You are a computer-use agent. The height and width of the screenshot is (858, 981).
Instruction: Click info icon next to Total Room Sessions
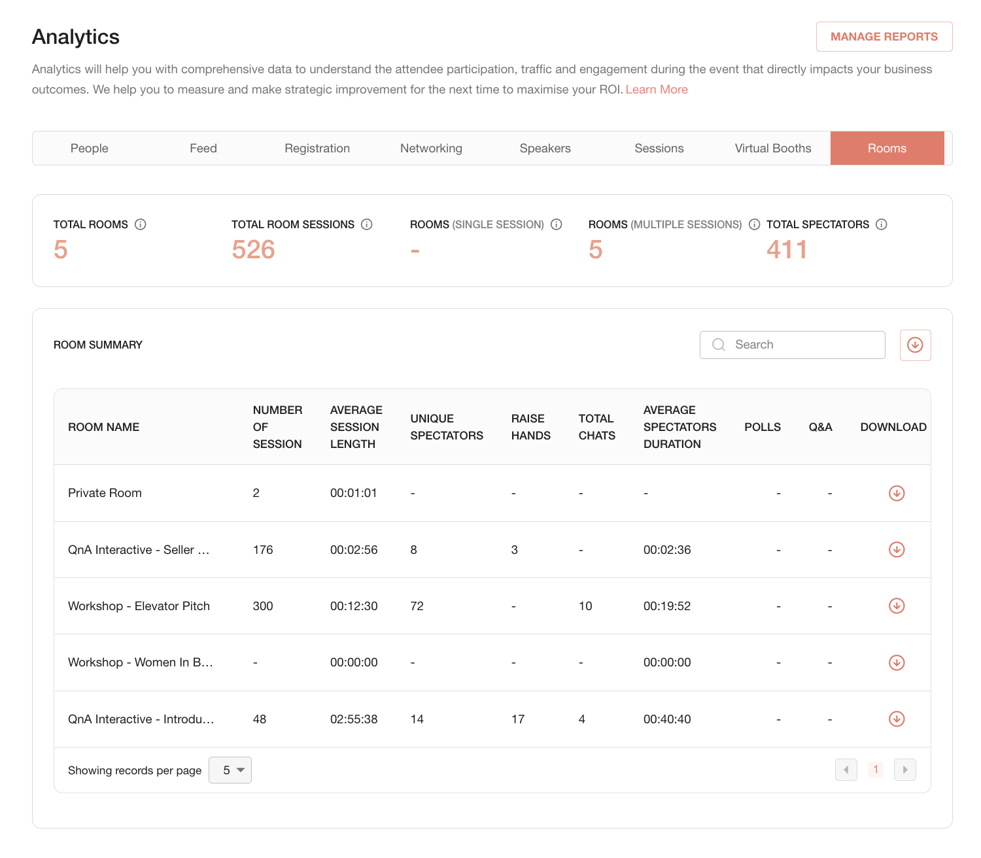pyautogui.click(x=367, y=224)
